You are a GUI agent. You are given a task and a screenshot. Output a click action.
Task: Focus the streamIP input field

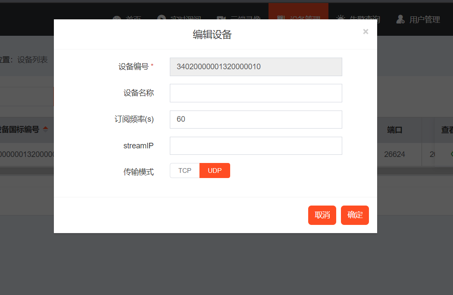[256, 146]
